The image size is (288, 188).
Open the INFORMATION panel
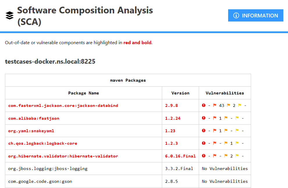click(x=256, y=15)
